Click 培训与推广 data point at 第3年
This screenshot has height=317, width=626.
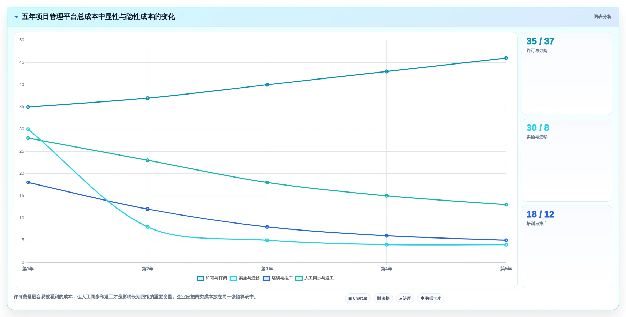(267, 227)
